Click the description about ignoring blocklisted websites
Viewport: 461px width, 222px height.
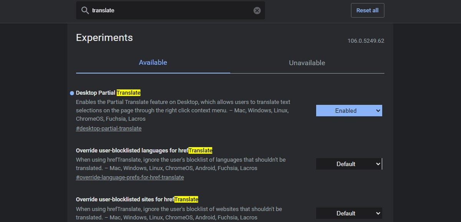coord(179,213)
